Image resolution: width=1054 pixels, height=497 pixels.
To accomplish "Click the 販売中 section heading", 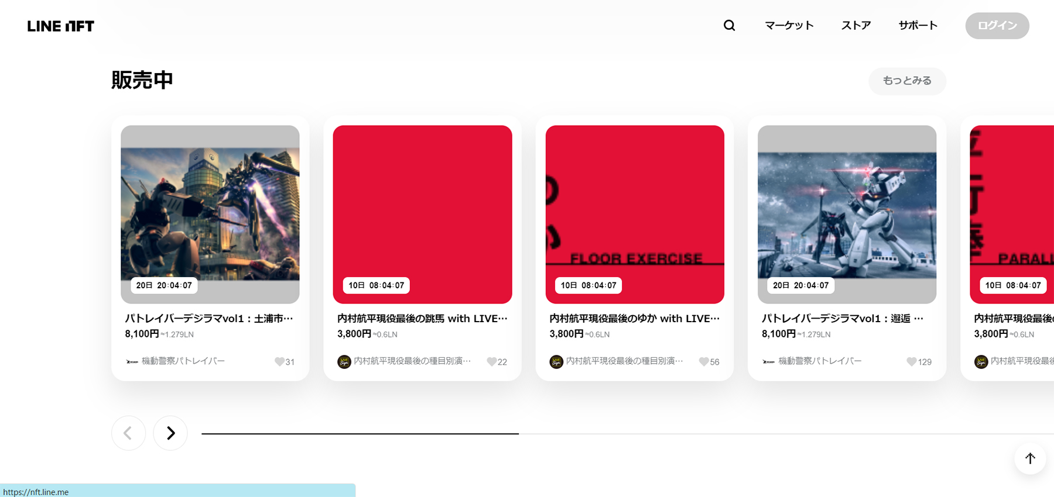I will point(142,80).
